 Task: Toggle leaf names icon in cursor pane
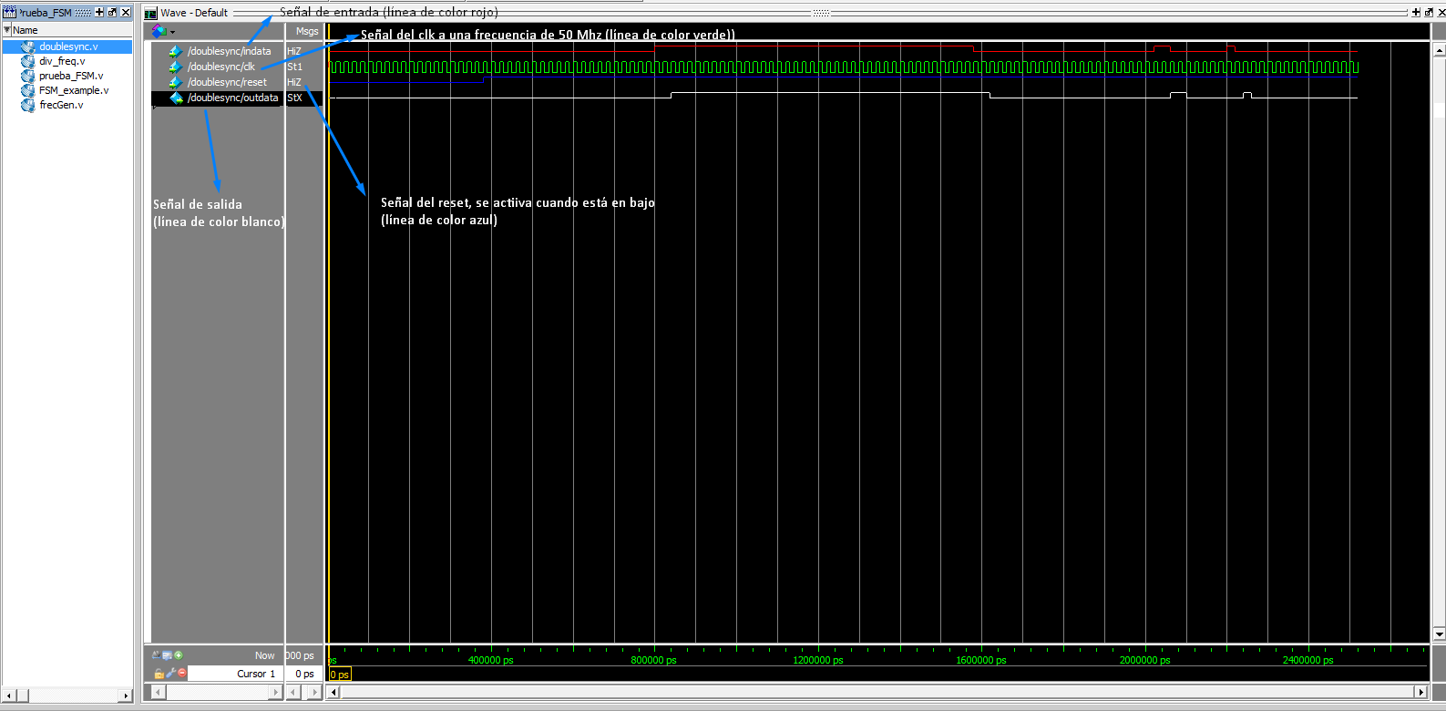tap(156, 654)
